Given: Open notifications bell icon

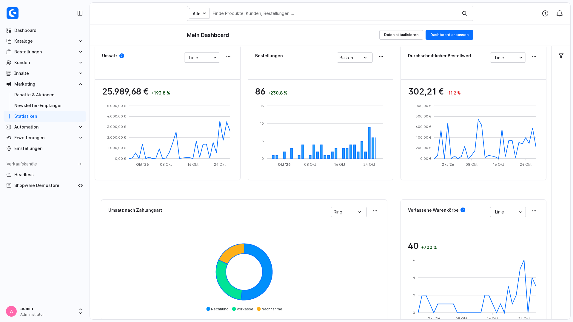Looking at the screenshot, I should [560, 13].
